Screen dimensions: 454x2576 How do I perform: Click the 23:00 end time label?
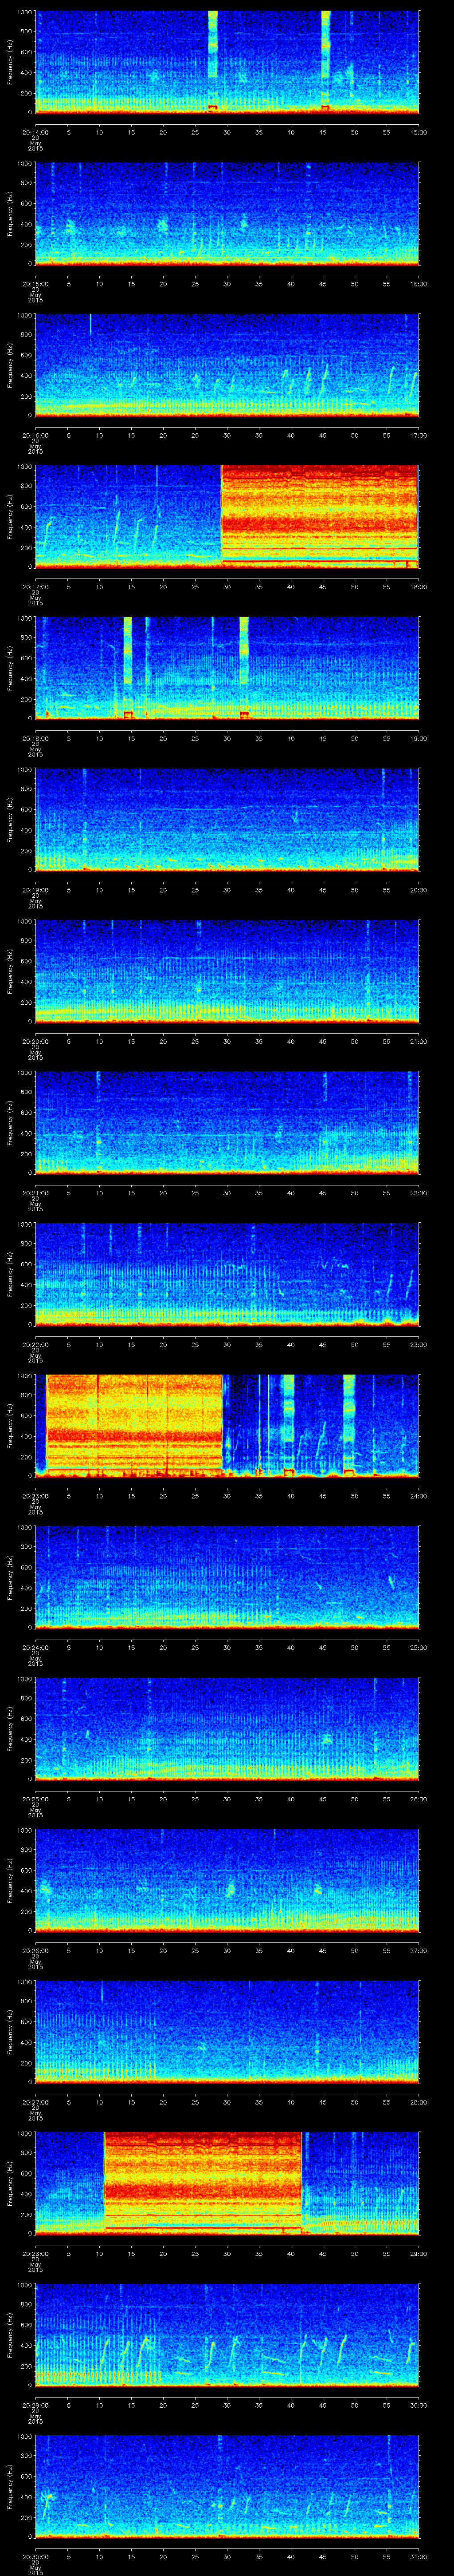click(x=419, y=1344)
